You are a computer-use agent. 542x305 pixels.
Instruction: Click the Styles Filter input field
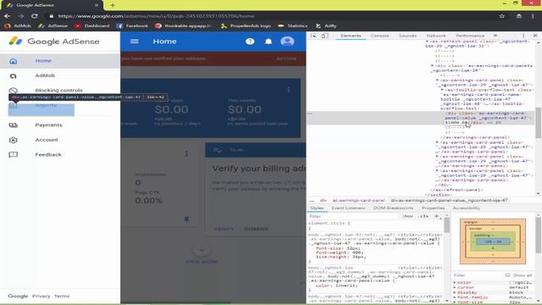point(353,217)
